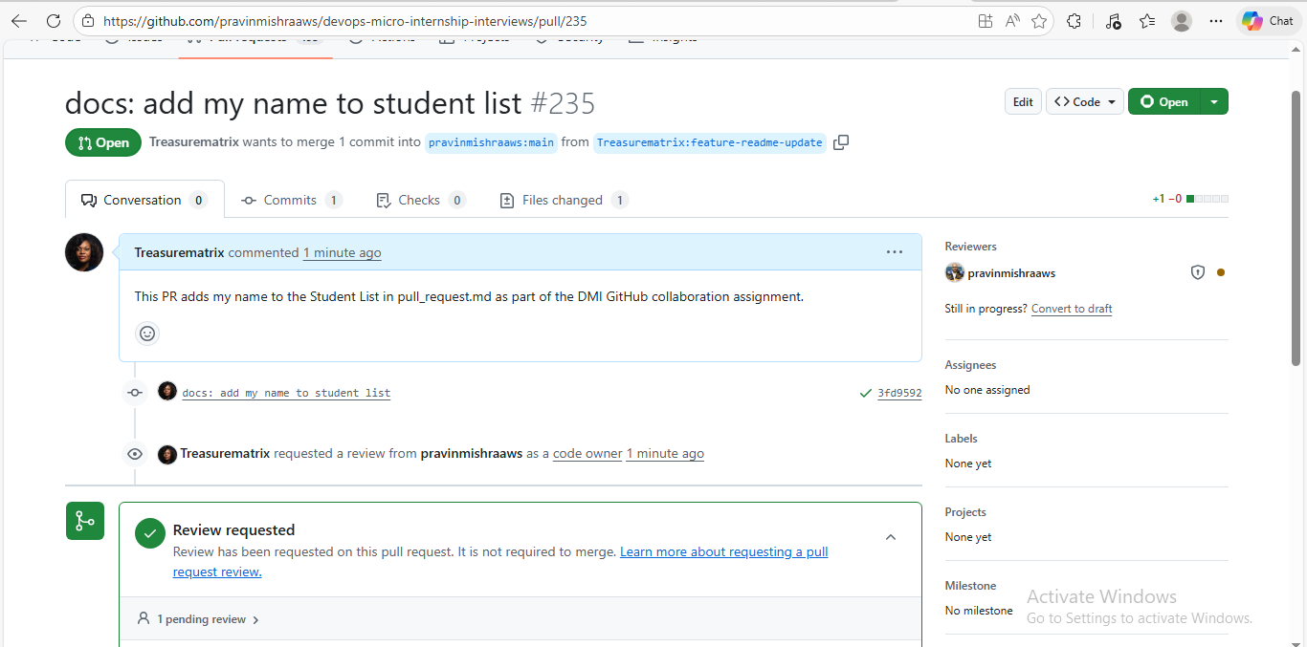The width and height of the screenshot is (1307, 647).
Task: Open browser extensions puzzle icon
Action: [1074, 20]
